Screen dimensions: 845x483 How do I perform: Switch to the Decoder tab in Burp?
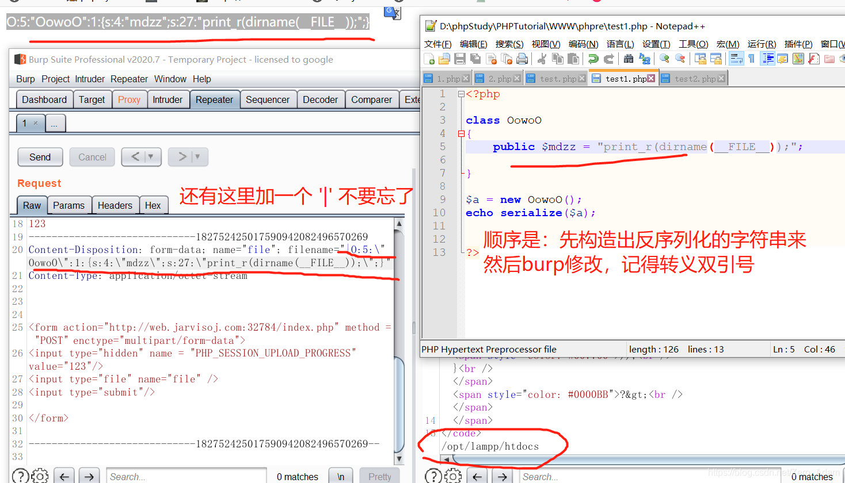(x=320, y=99)
